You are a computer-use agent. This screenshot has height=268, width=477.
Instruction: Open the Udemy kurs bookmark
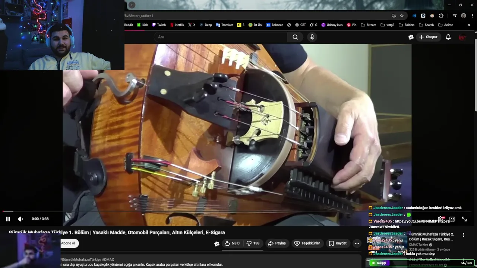coord(332,25)
